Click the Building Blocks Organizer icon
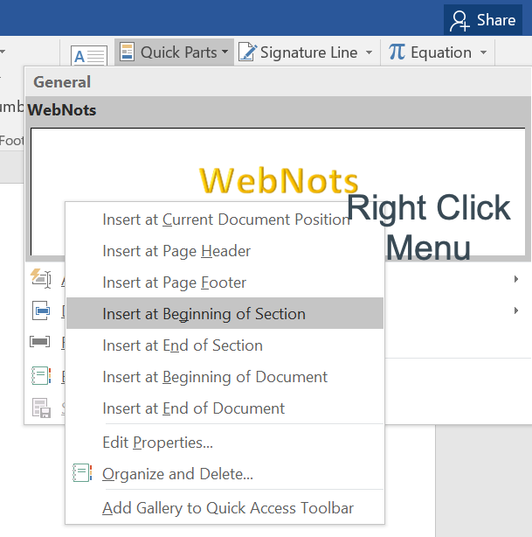The height and width of the screenshot is (537, 532). tap(41, 375)
